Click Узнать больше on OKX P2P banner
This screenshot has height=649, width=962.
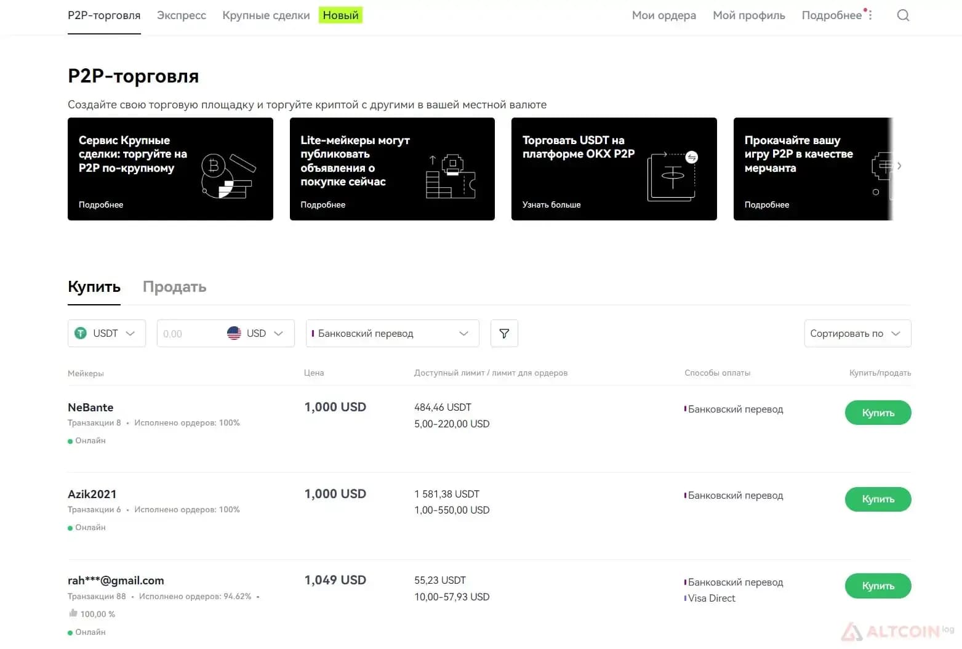pyautogui.click(x=551, y=204)
